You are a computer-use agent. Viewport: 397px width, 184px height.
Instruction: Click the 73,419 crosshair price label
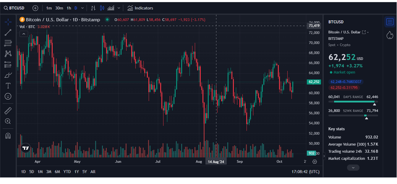coord(314,26)
